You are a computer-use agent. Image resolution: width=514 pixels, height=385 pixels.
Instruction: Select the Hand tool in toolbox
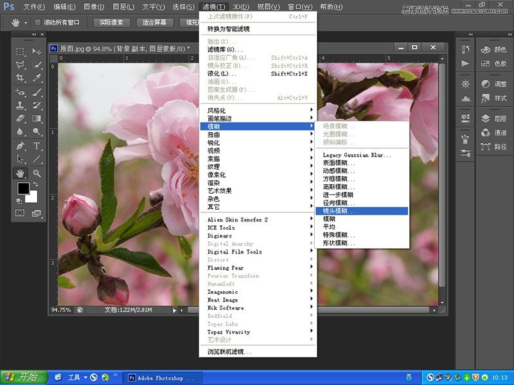21,173
